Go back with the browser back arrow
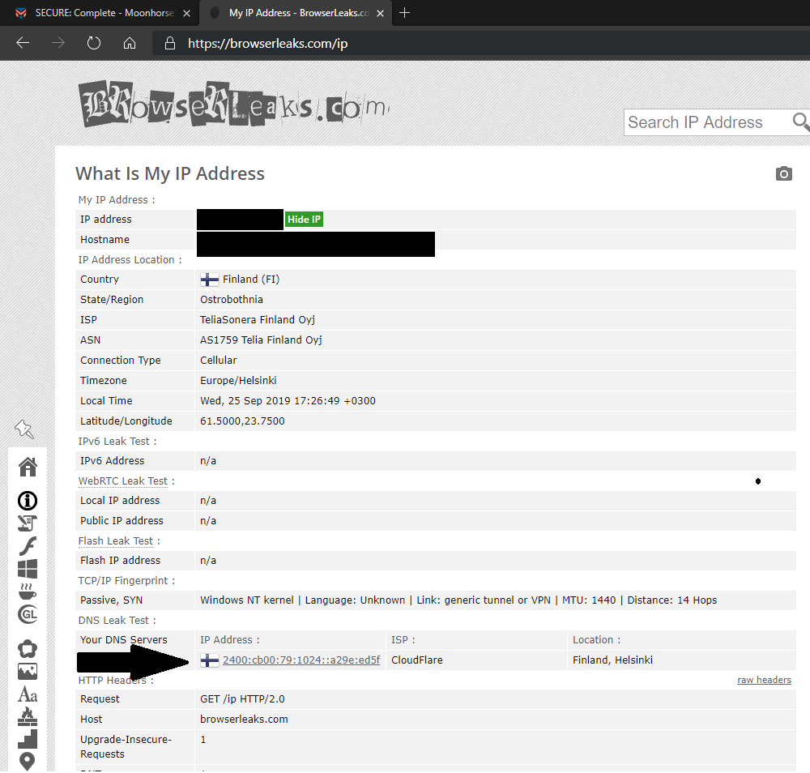 tap(23, 43)
